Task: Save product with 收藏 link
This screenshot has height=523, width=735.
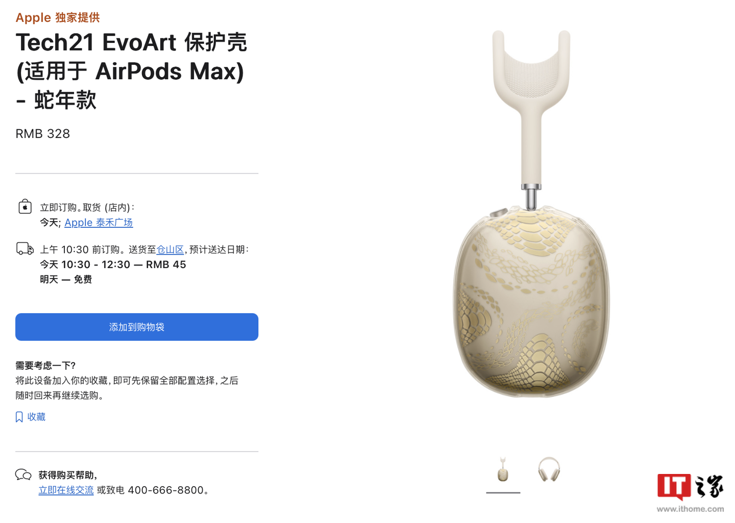Action: [36, 417]
